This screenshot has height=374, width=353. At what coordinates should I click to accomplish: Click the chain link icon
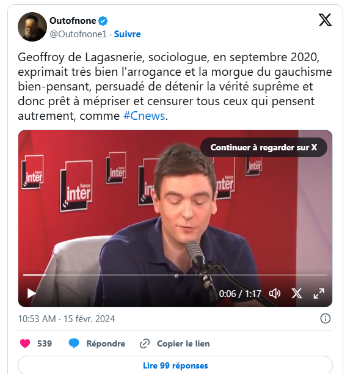tap(145, 343)
